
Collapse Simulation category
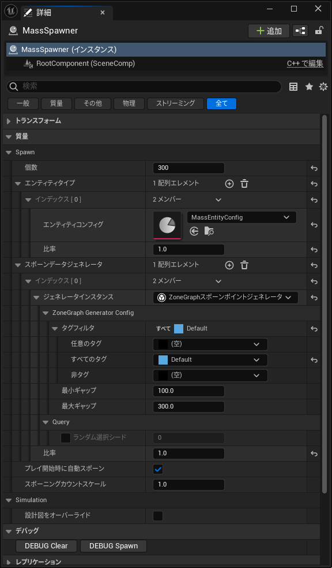click(x=9, y=500)
